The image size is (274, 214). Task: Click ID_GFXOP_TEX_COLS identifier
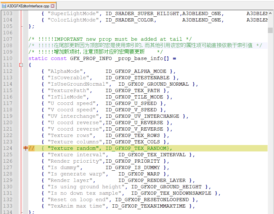click(x=133, y=142)
